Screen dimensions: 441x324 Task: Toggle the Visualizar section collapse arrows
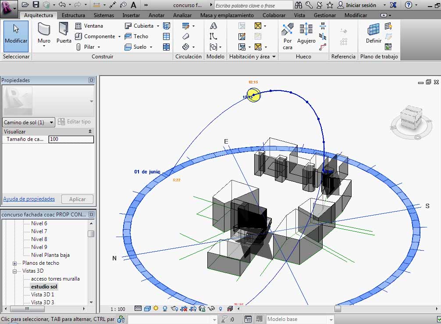click(x=90, y=131)
